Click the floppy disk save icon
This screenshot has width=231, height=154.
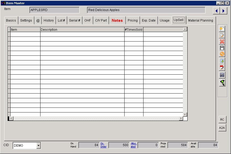click(222, 48)
